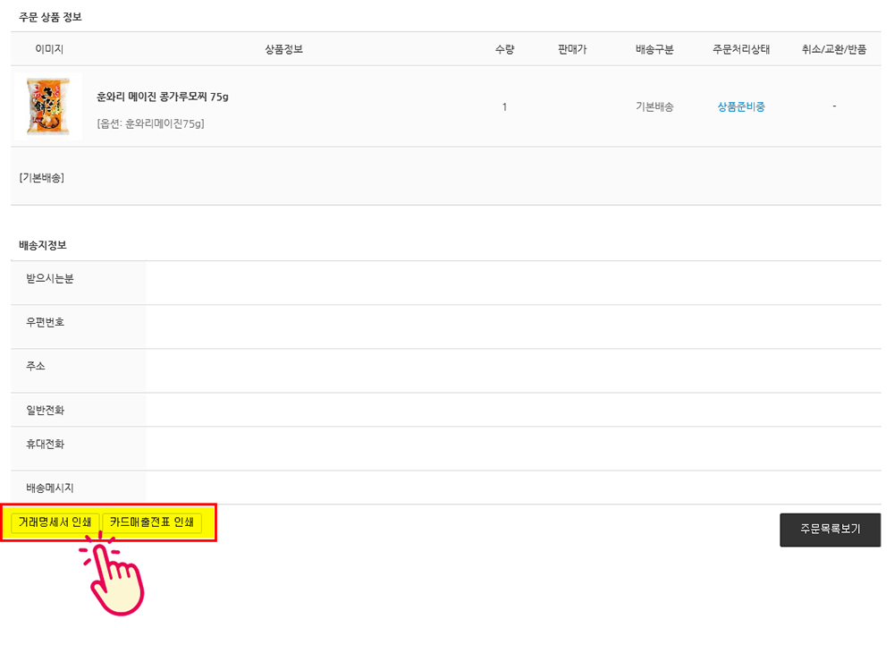Image resolution: width=894 pixels, height=662 pixels.
Task: Click the product name 훈와리 메이진 콩가루모찌 75g
Action: pos(163,97)
